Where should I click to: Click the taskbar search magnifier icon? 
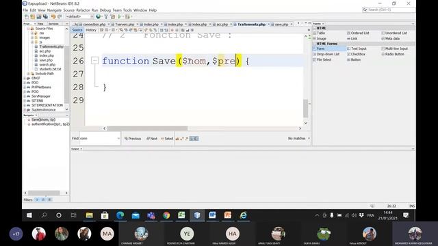tap(44, 215)
